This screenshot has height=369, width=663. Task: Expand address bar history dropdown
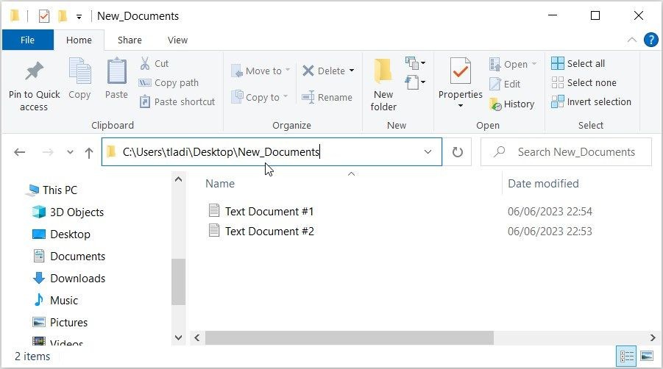428,152
